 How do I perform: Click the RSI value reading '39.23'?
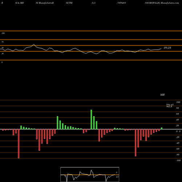click(x=167, y=48)
